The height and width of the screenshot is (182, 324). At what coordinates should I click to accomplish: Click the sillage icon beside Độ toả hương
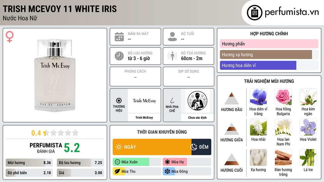click(172, 56)
